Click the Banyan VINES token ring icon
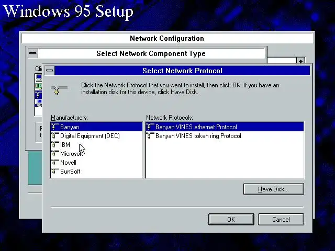This screenshot has width=335, height=251. click(x=150, y=135)
